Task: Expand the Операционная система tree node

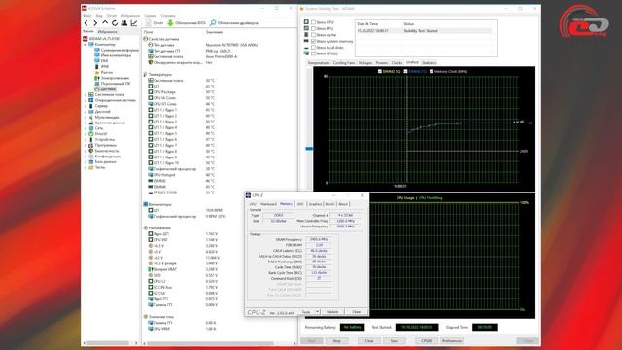Action: tap(86, 100)
